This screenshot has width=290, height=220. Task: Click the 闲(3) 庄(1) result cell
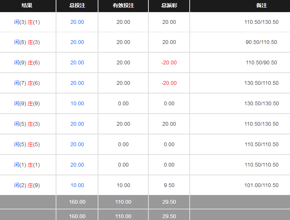(x=27, y=22)
